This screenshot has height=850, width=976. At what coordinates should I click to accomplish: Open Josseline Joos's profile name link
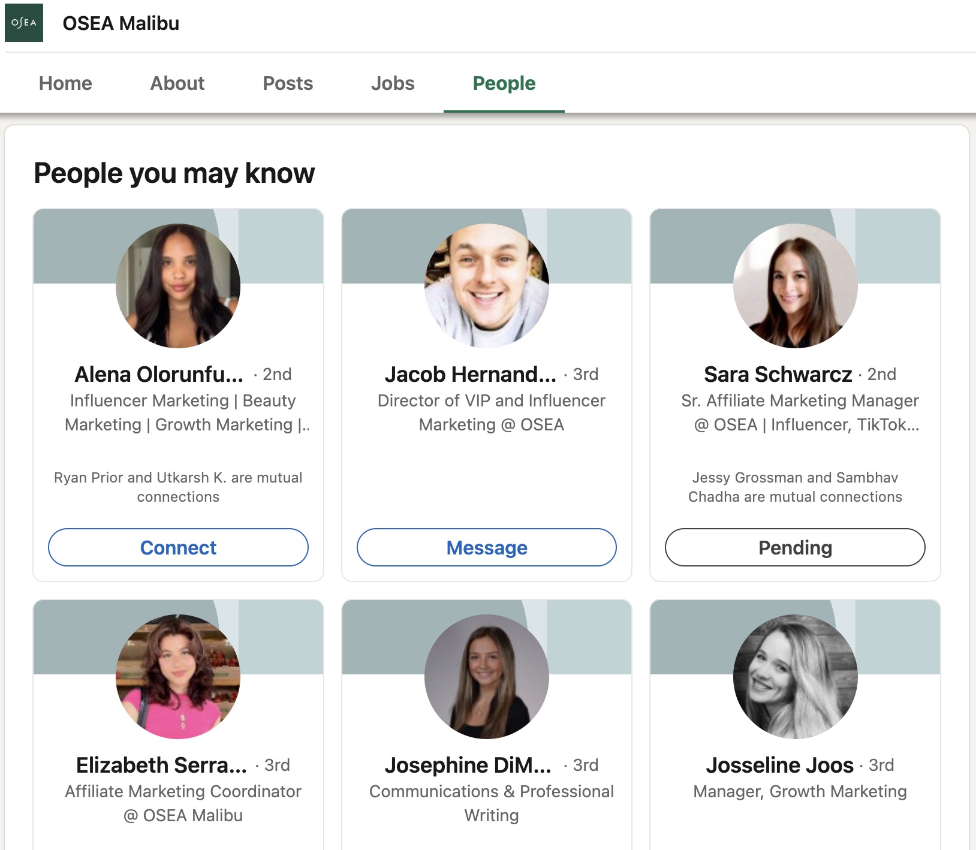(779, 765)
